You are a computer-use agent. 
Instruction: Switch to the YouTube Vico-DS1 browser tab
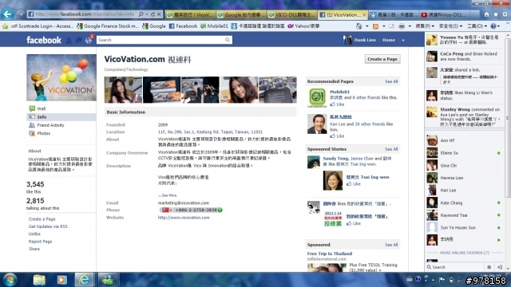point(445,14)
